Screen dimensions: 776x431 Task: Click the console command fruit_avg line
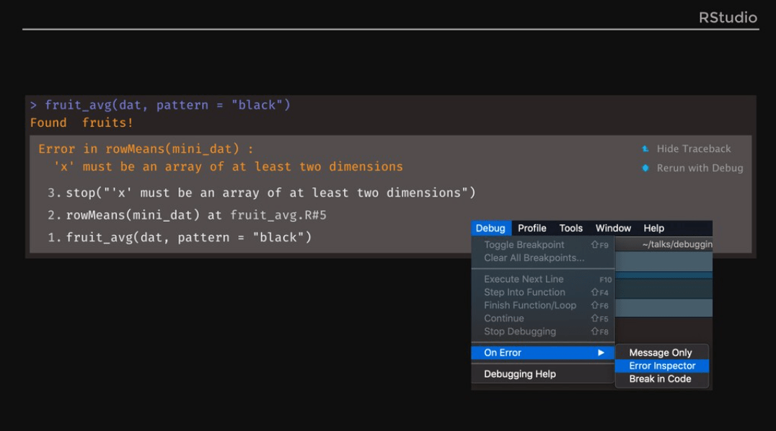click(x=160, y=105)
